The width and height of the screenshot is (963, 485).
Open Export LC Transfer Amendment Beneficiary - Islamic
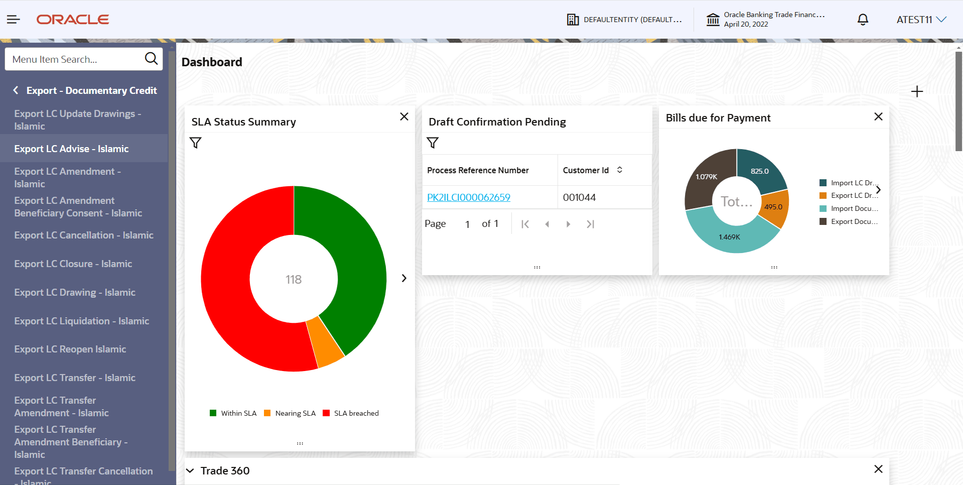click(x=84, y=442)
